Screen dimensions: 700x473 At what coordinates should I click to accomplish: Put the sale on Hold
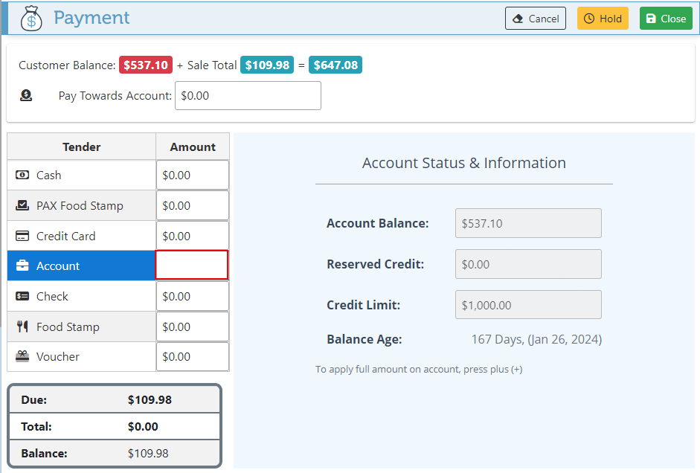click(603, 19)
